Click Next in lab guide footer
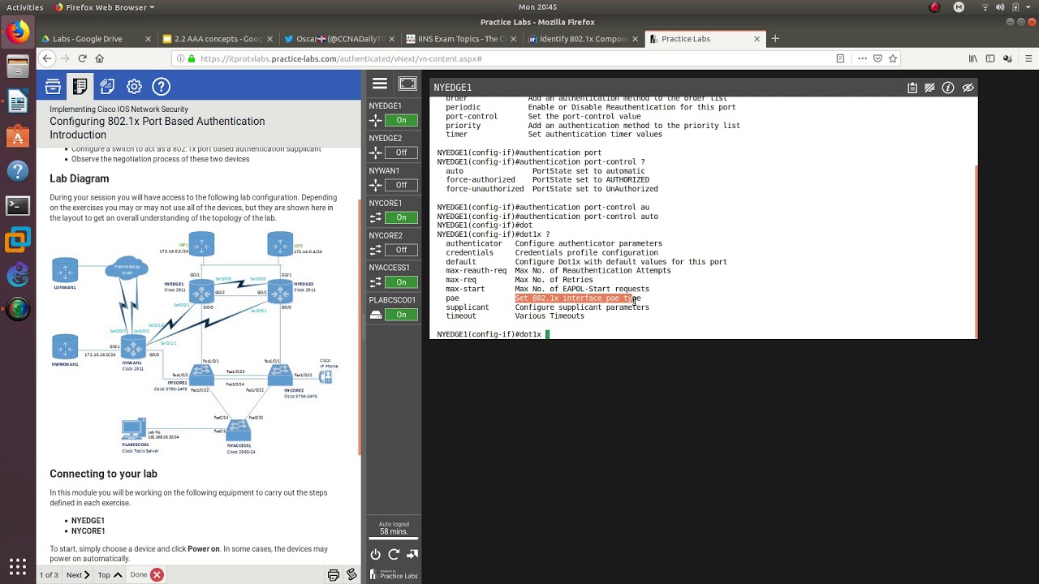Viewport: 1039px width, 584px height. pos(78,575)
